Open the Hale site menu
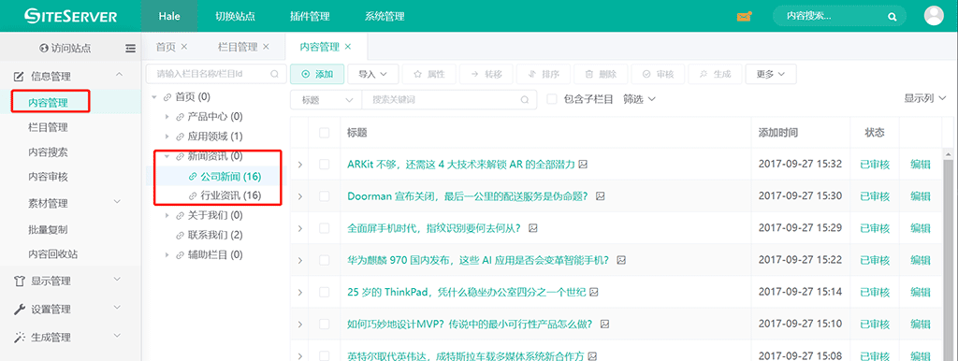This screenshot has width=958, height=361. (169, 16)
